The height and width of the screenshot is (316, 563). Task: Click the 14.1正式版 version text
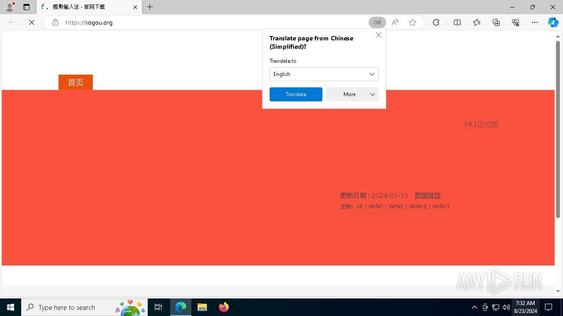481,125
